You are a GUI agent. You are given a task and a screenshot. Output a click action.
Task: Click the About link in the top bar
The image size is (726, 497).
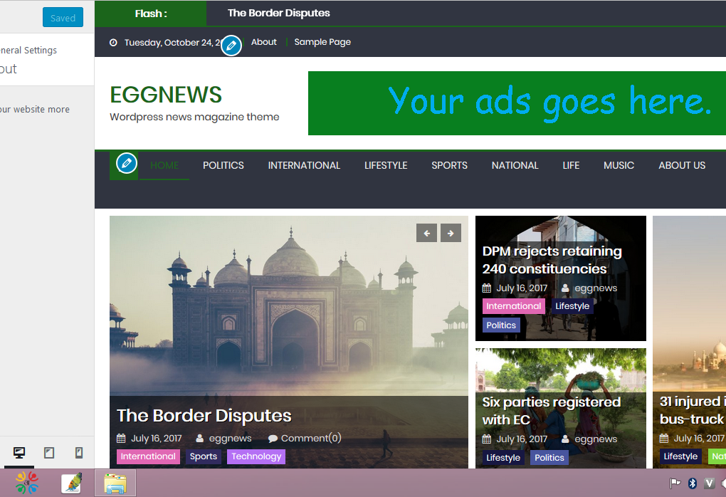click(x=263, y=42)
